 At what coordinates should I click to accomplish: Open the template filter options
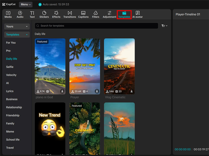pos(164,26)
